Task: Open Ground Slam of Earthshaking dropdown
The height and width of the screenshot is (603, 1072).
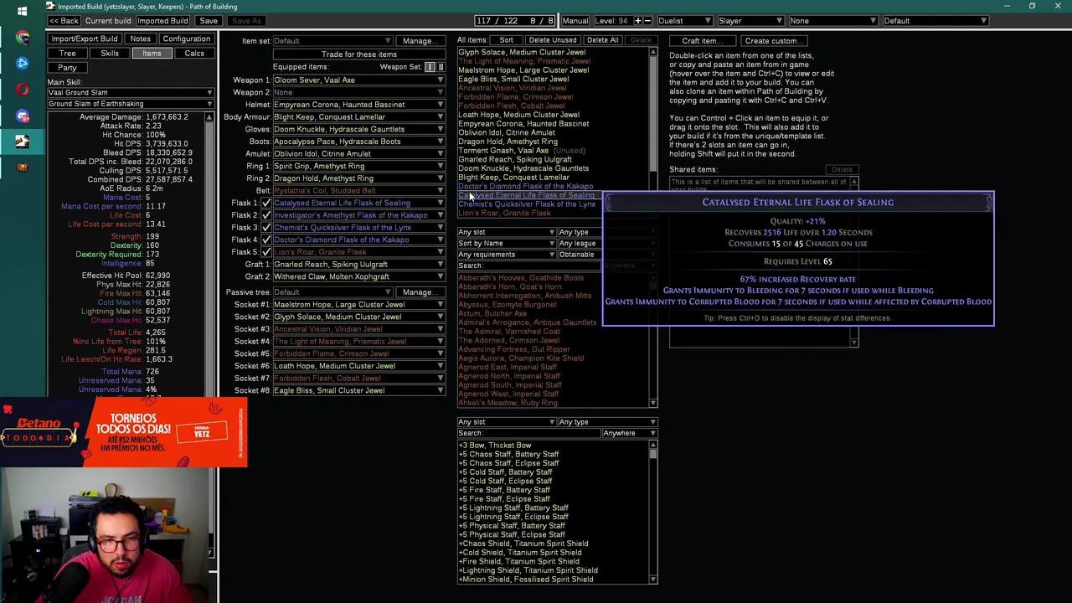Action: [x=130, y=104]
